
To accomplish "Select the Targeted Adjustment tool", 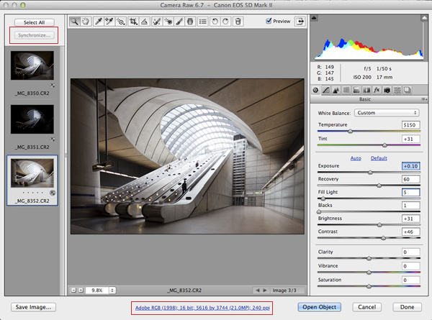I will pos(120,22).
